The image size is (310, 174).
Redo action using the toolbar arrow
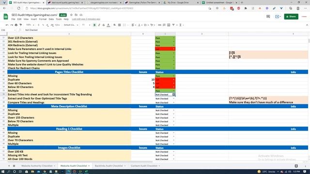(x=12, y=25)
